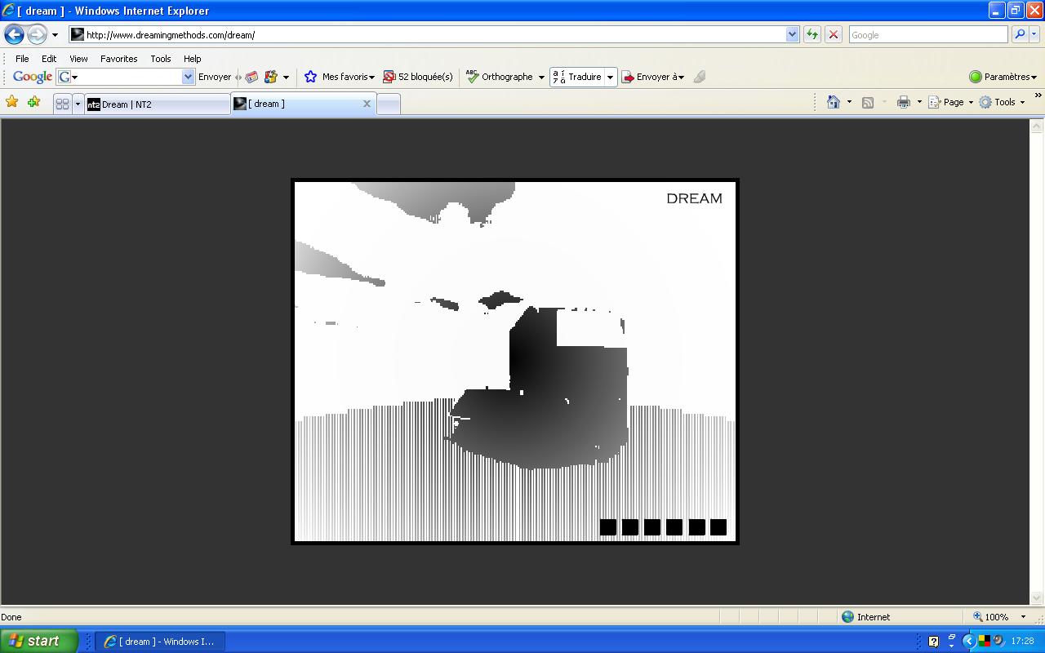Viewport: 1045px width, 653px height.
Task: Click the Google search box in the top right
Action: (927, 34)
